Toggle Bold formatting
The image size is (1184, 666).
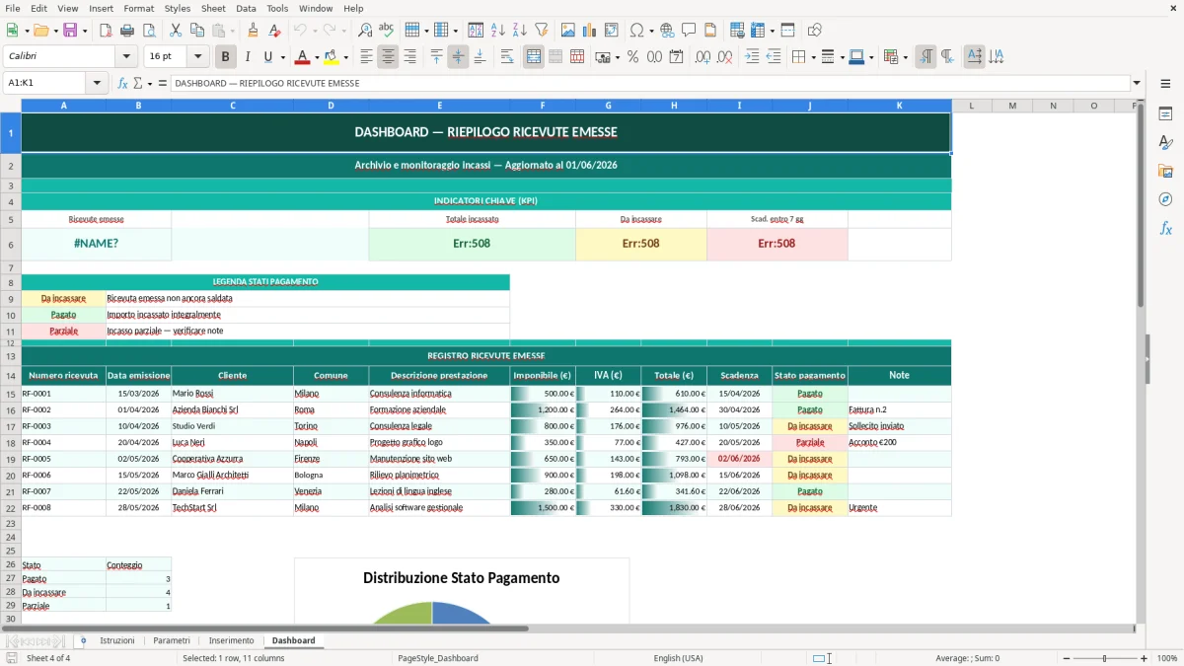click(x=226, y=57)
